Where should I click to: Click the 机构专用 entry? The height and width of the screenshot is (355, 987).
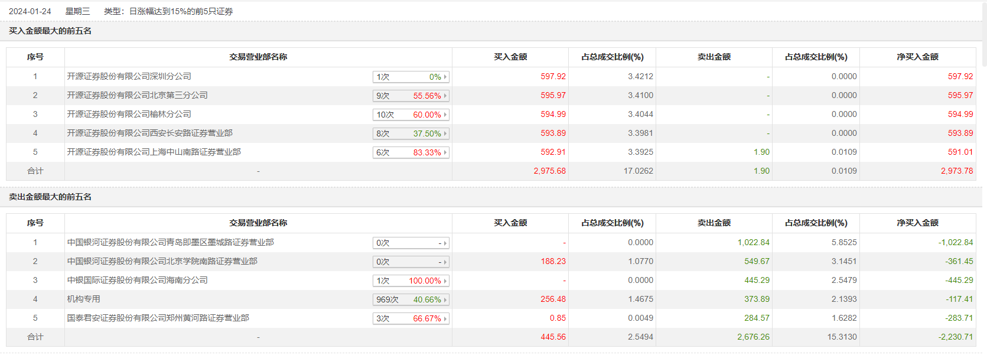tap(83, 299)
